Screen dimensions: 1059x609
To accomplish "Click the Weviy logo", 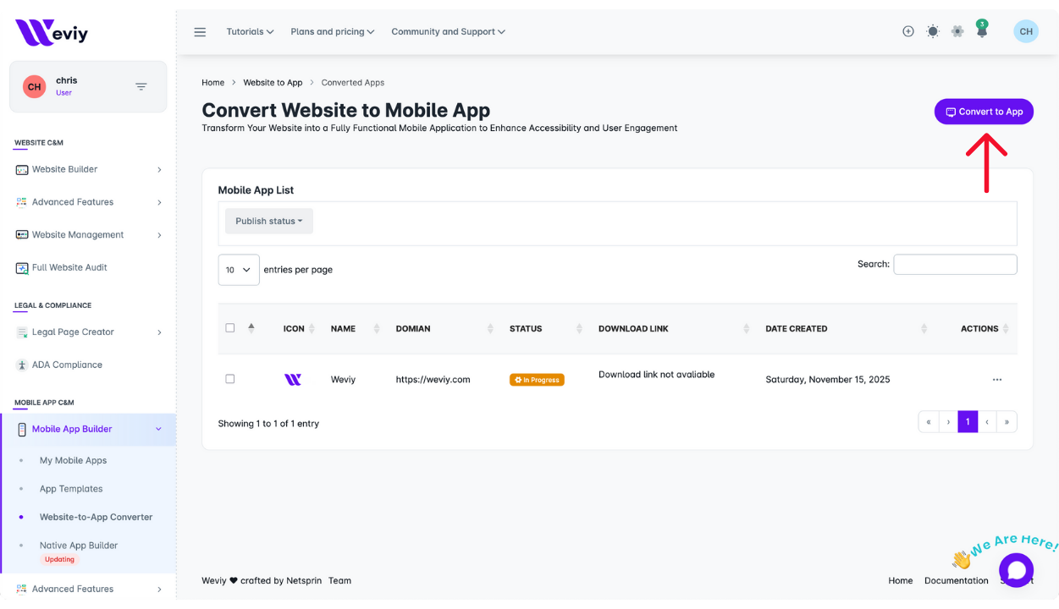I will click(52, 33).
